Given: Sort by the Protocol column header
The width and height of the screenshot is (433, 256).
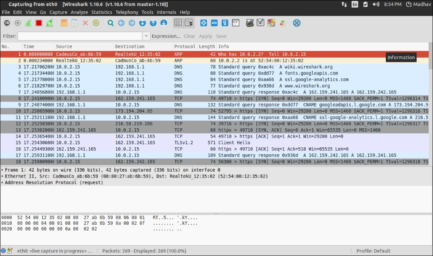Looking at the screenshot, I should tap(185, 46).
